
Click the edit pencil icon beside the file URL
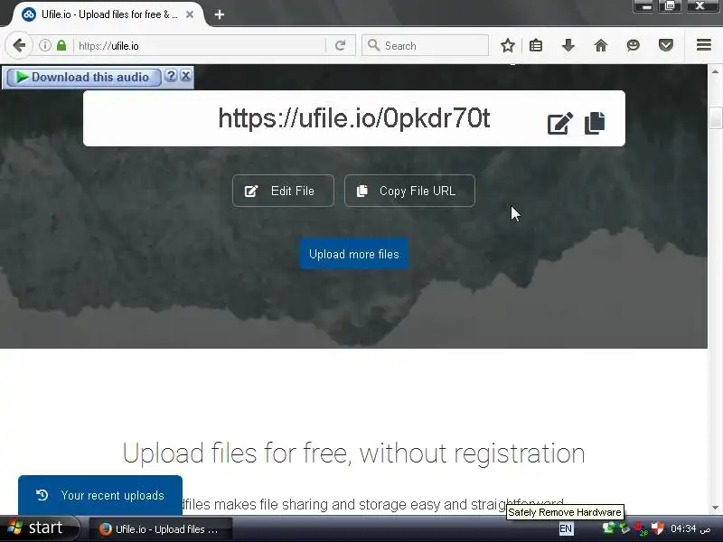pyautogui.click(x=559, y=123)
